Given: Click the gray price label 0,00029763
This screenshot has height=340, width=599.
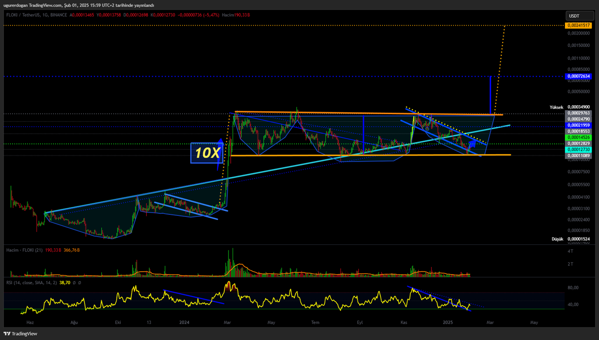Looking at the screenshot, I should tap(578, 113).
